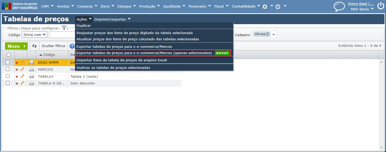Viewport: 386px width, 152px height.
Task: Print the TABELA-S-DE price table
Action: point(32,83)
